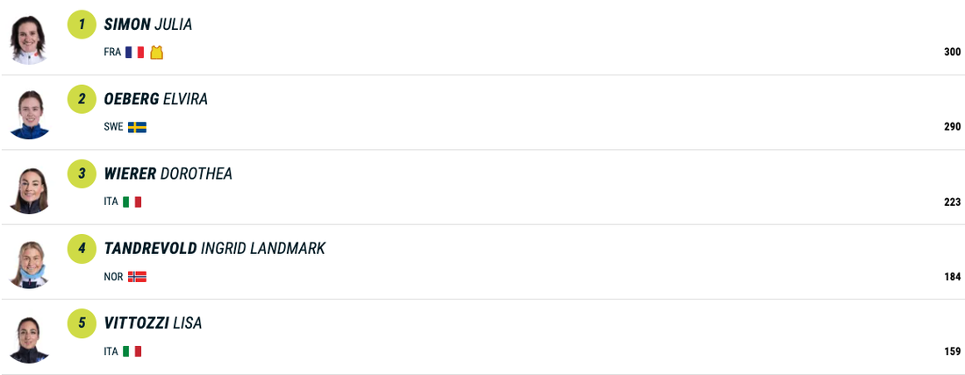
Task: Open Lisa Vittozzi's portrait thumbnail
Action: [29, 339]
